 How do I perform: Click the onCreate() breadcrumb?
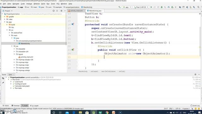tap(94, 71)
